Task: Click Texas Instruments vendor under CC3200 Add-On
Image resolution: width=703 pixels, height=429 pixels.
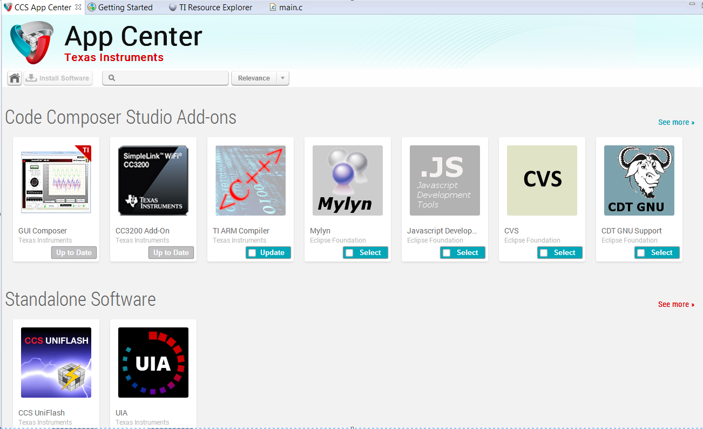Action: pos(143,240)
